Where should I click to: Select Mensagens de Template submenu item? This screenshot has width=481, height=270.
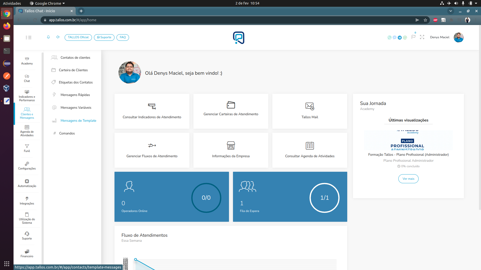pyautogui.click(x=74, y=120)
